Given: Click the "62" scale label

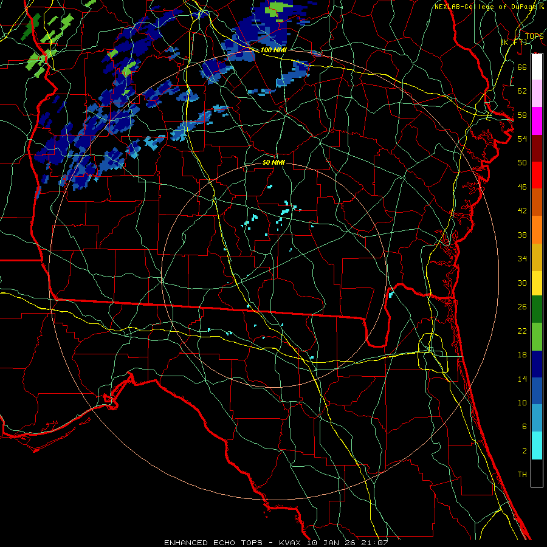Looking at the screenshot, I should 522,91.
